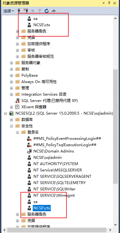Expand the XEvent 探查器 node
The image size is (120, 233).
tap(11, 107)
